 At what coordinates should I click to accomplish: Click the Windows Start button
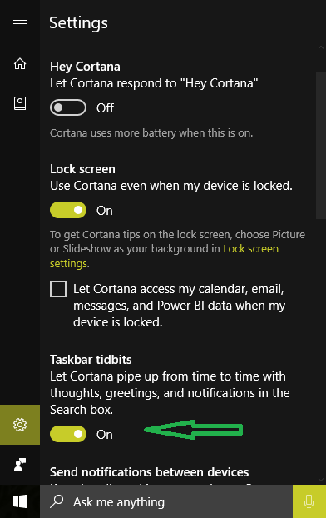[20, 501]
